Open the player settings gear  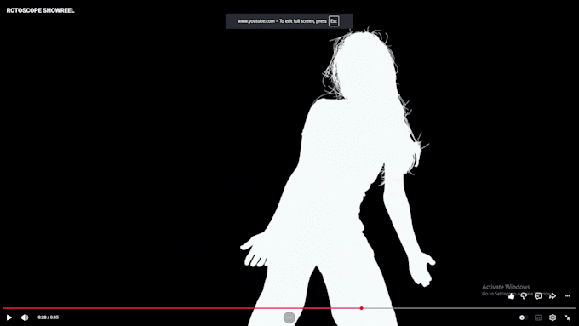click(553, 317)
